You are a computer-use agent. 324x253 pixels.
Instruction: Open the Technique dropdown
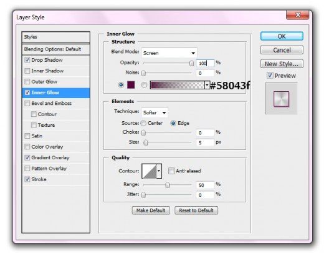click(x=155, y=112)
